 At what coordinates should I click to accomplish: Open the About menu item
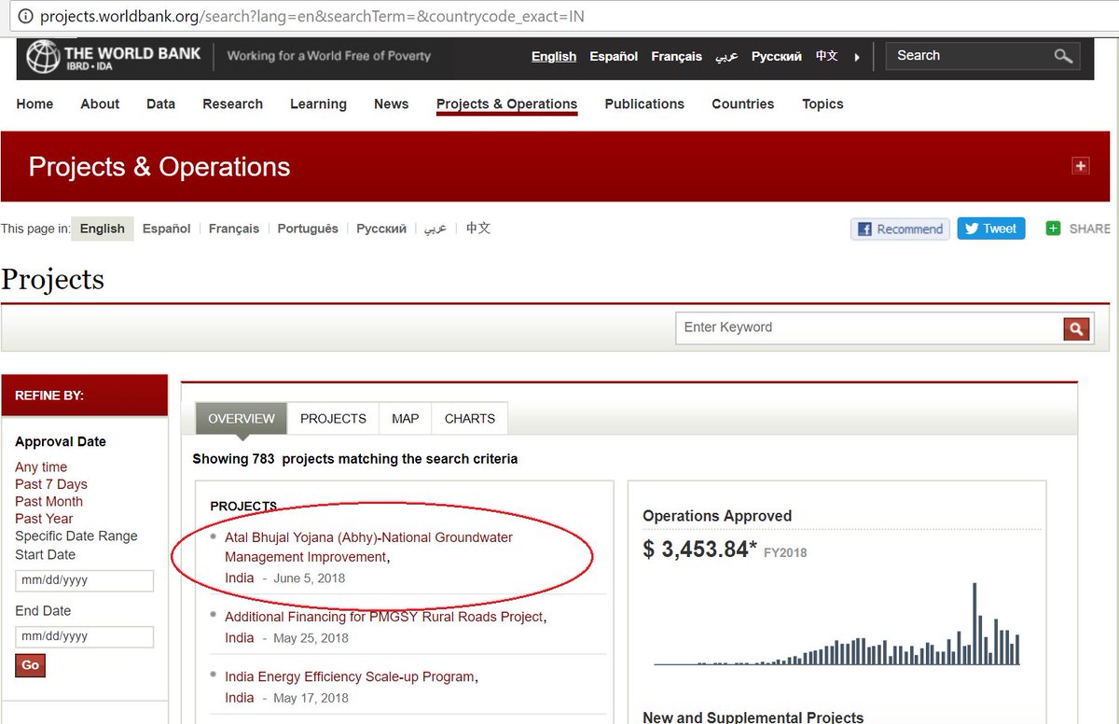click(100, 104)
